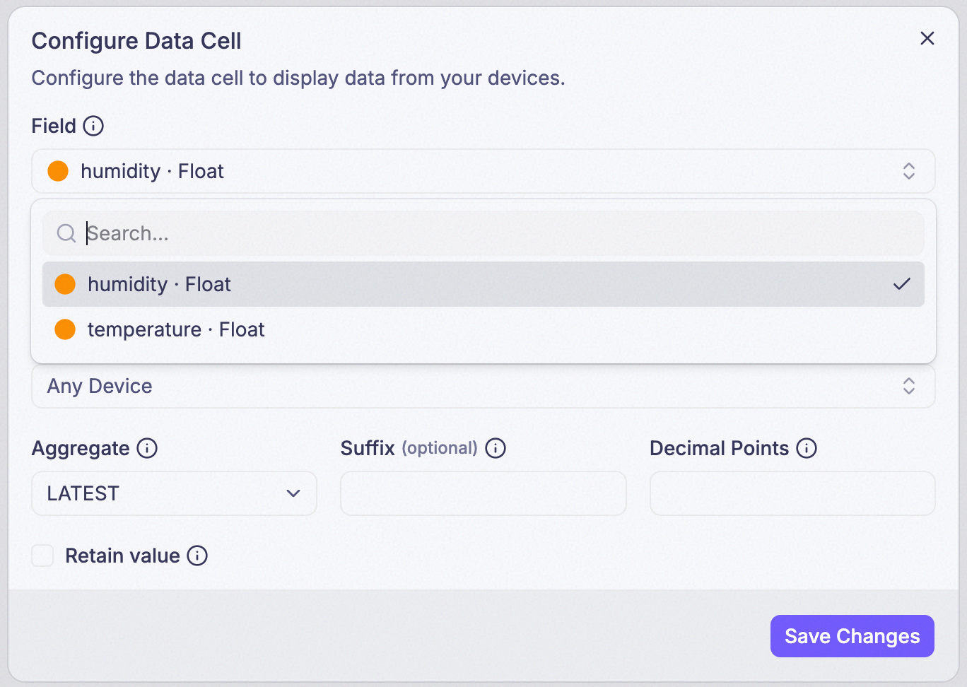Select the humidity · Float option
The width and height of the screenshot is (967, 687).
[483, 284]
